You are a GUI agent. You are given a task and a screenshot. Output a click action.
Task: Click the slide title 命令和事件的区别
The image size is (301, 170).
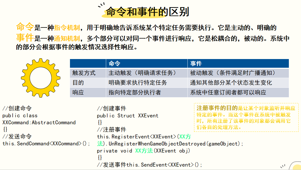tap(147, 12)
